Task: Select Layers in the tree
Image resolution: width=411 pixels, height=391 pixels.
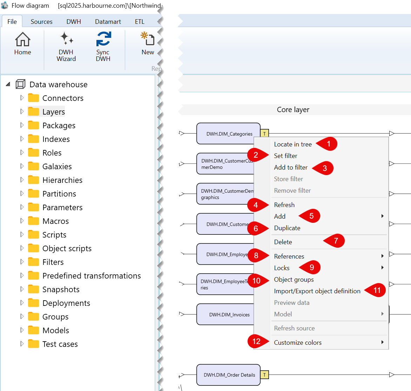Action: (x=53, y=111)
